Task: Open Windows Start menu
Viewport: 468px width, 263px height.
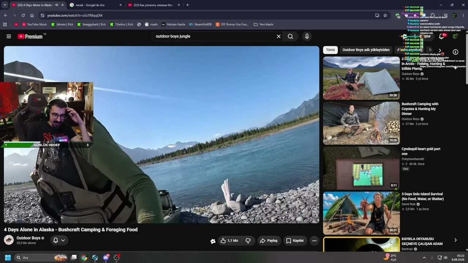Action: click(8, 258)
